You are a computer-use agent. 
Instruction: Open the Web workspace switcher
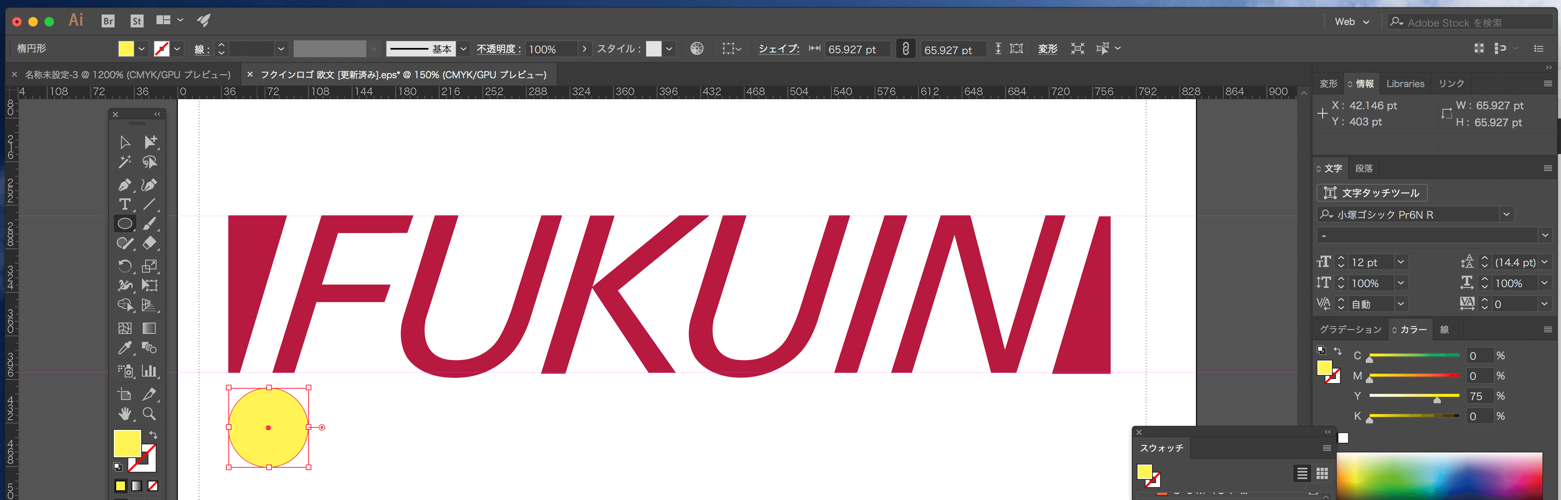click(x=1351, y=22)
